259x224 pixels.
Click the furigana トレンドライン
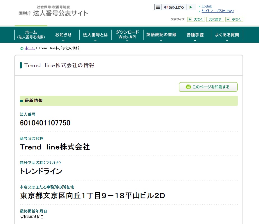tap(41, 171)
